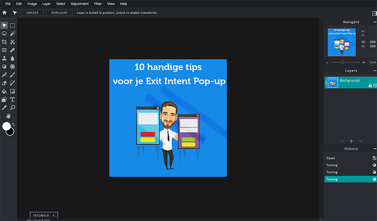Select the Crop tool
377x221 pixels.
(5, 42)
